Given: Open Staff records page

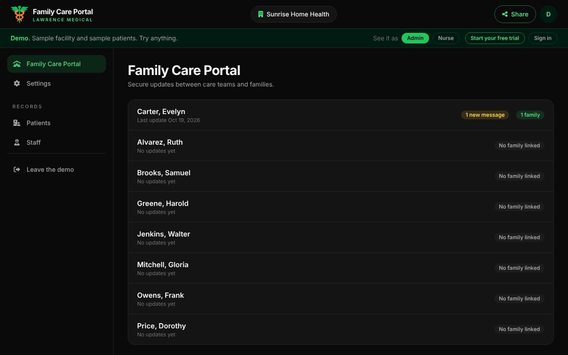Looking at the screenshot, I should point(56,142).
